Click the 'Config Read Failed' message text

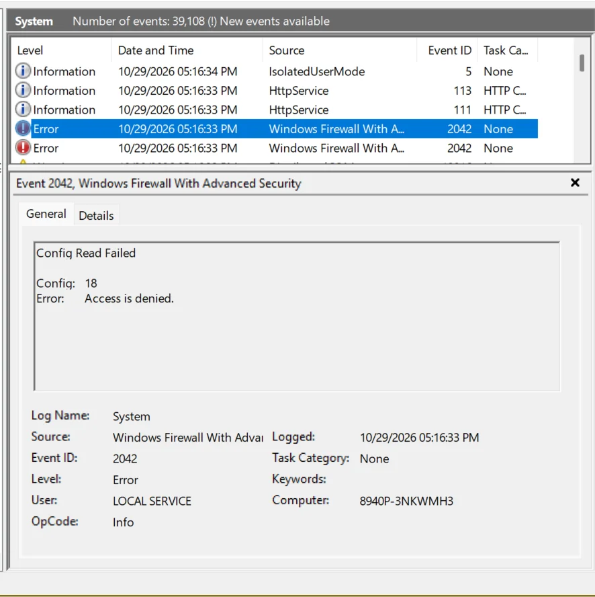[86, 253]
